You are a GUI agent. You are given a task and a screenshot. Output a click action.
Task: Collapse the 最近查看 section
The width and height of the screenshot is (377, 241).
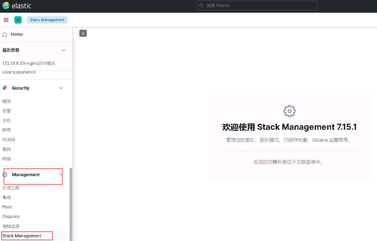[x=64, y=50]
